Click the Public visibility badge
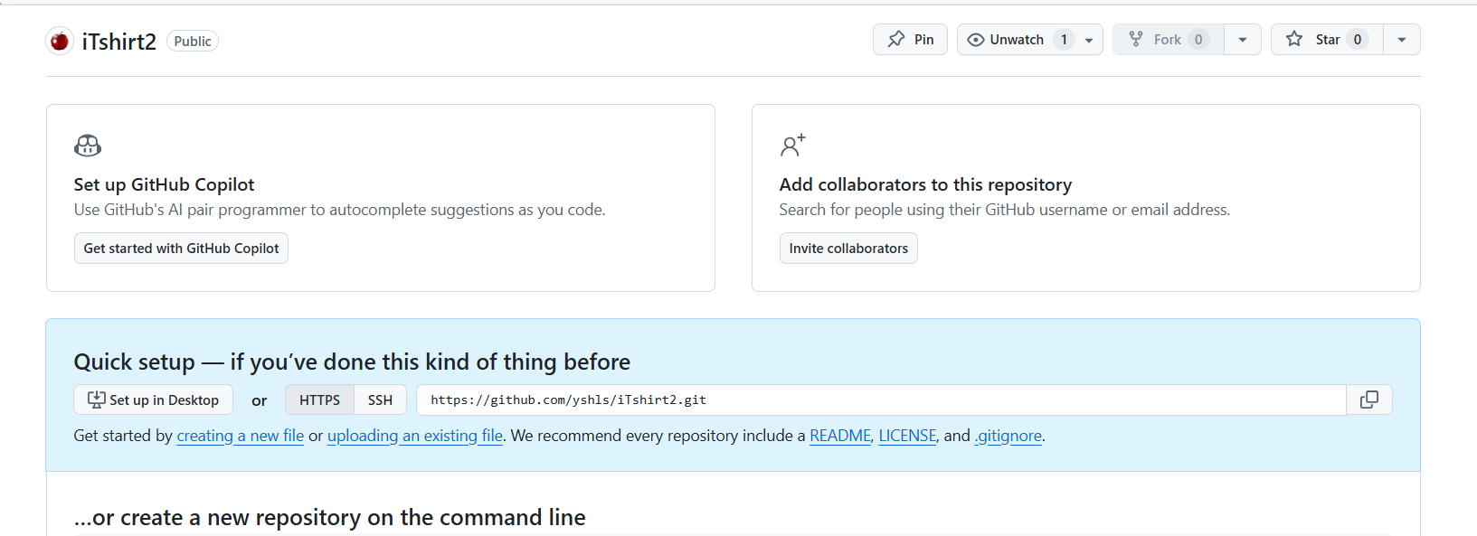 tap(193, 42)
